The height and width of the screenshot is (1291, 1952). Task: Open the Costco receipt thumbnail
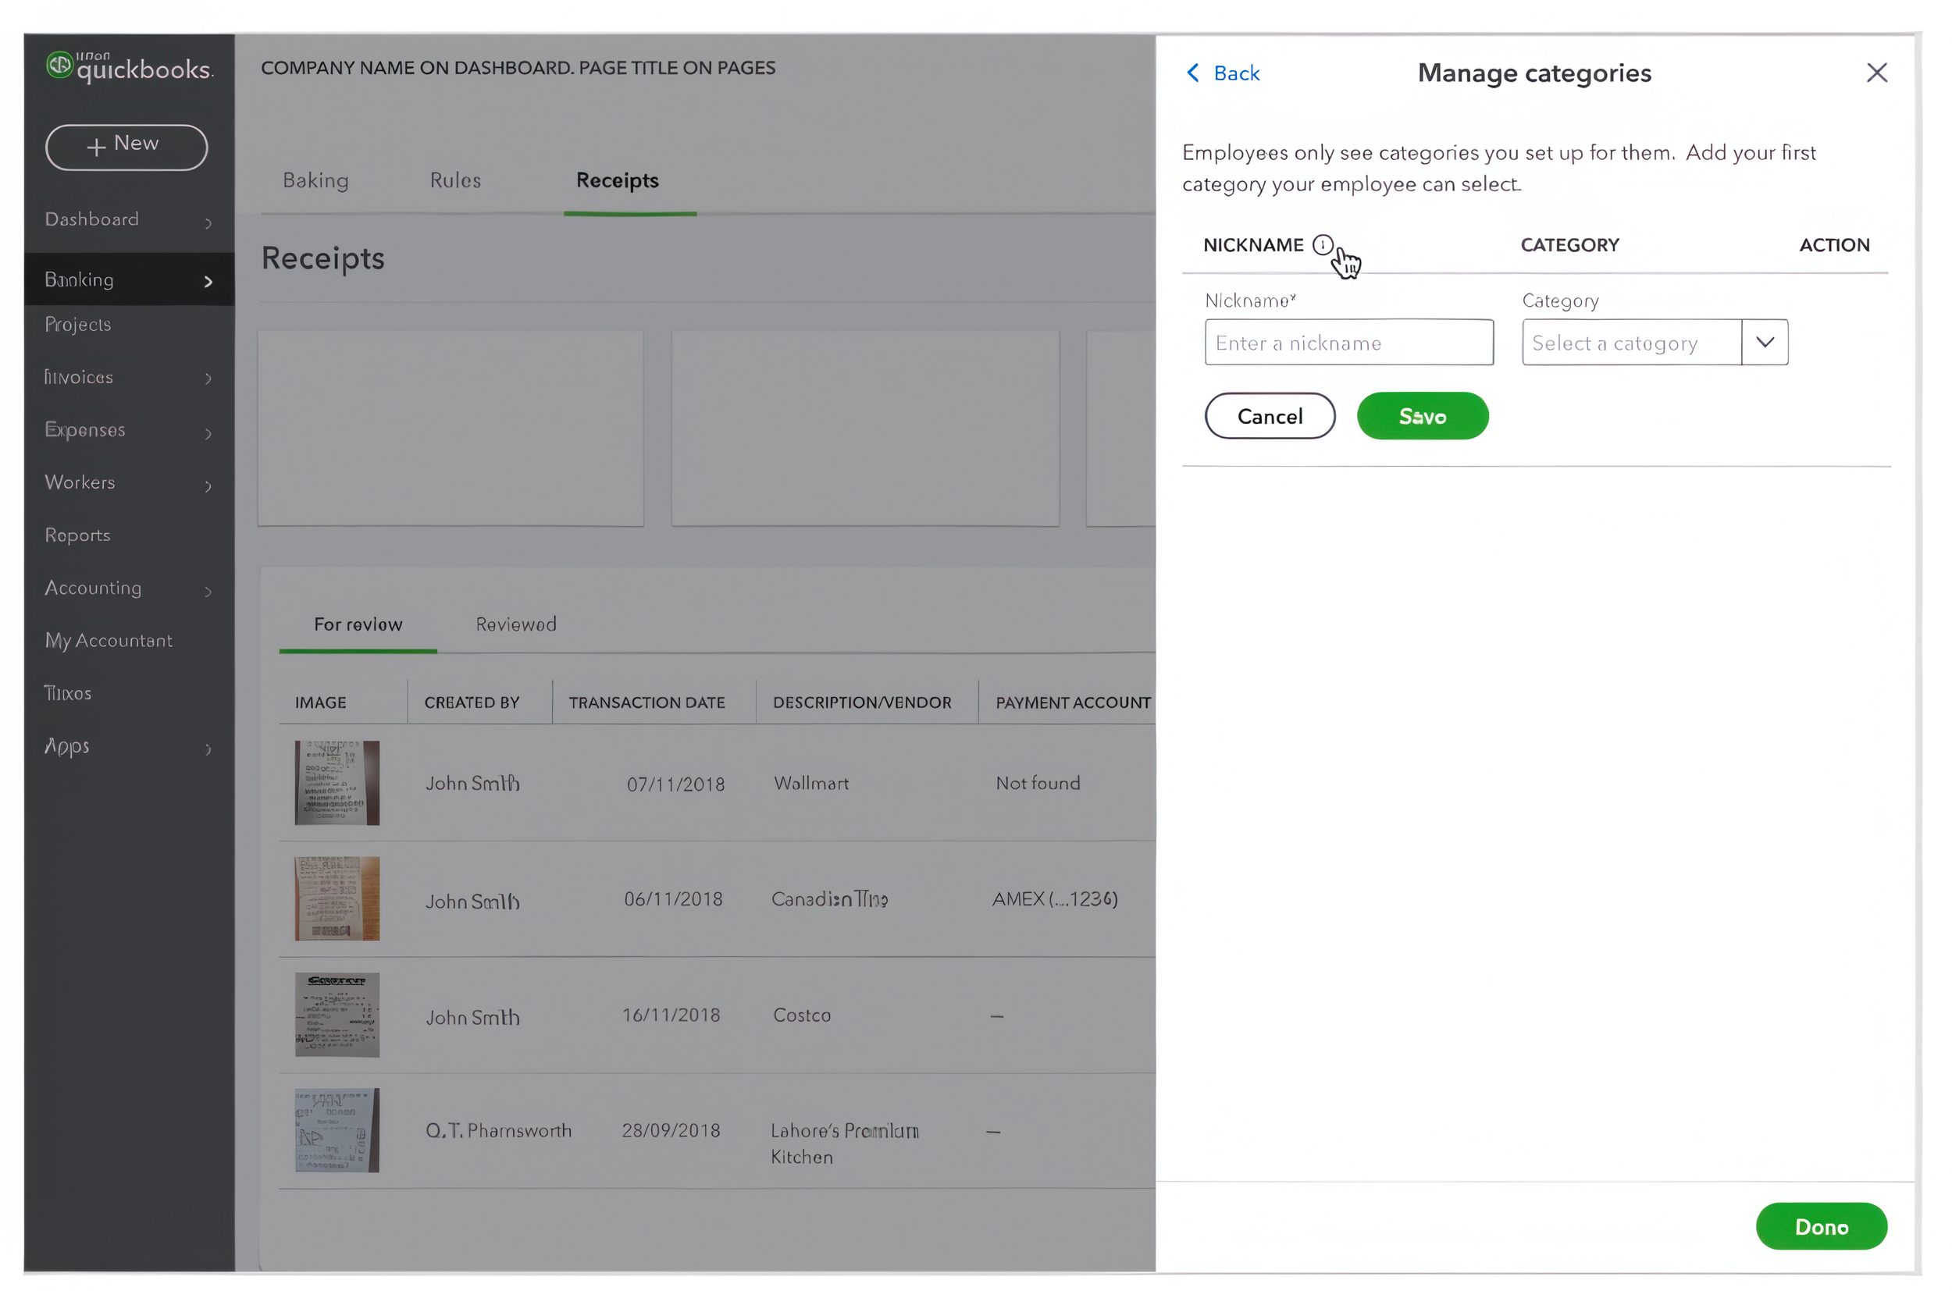[337, 1015]
